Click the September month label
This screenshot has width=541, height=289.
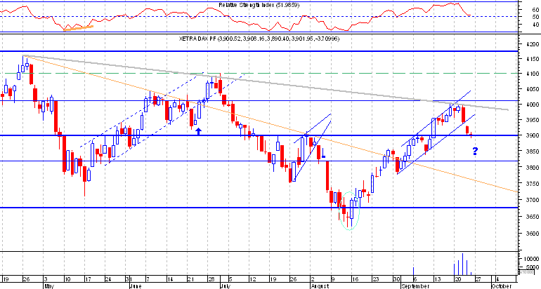pyautogui.click(x=415, y=286)
